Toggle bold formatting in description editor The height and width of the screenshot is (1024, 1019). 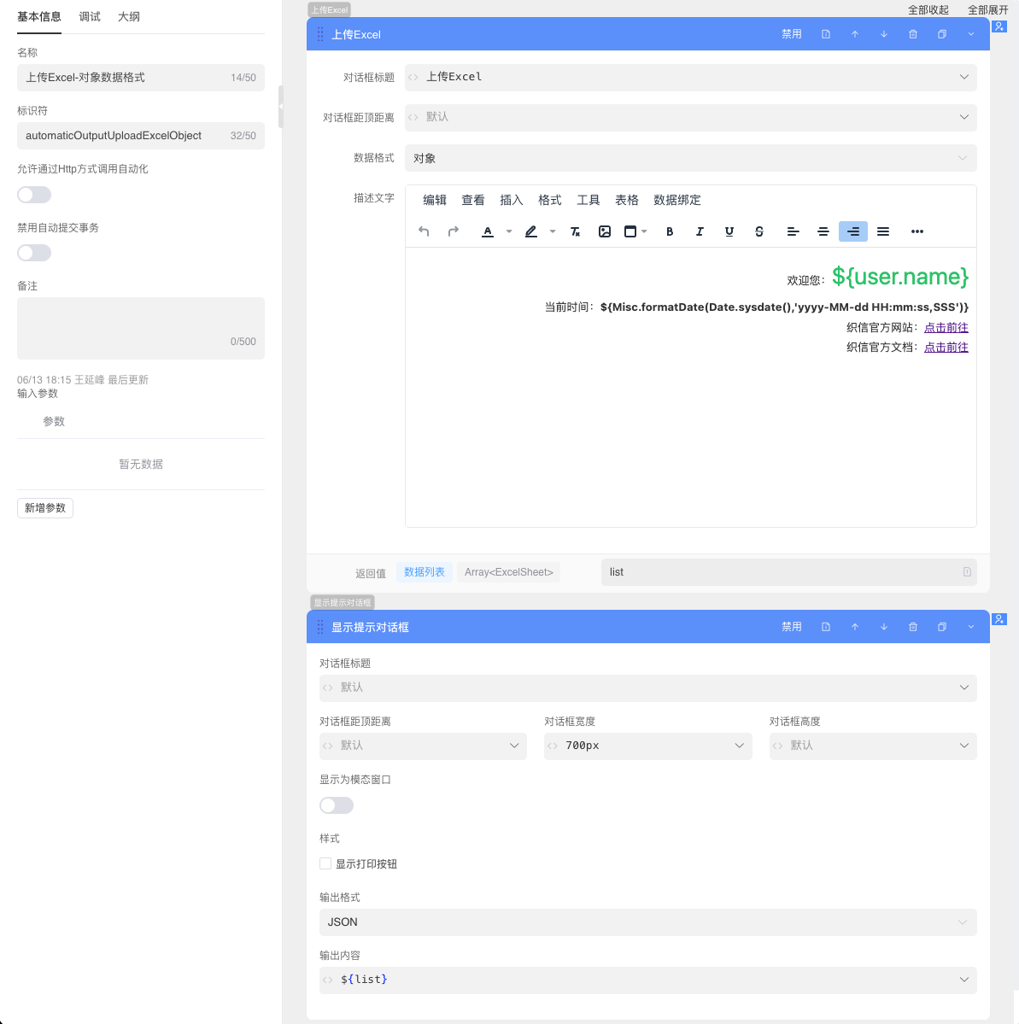pos(670,231)
